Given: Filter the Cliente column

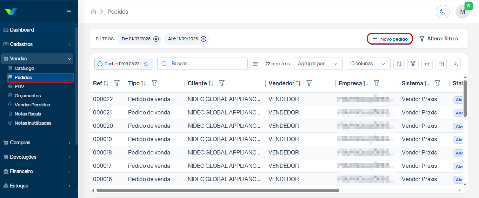Looking at the screenshot, I should point(222,84).
